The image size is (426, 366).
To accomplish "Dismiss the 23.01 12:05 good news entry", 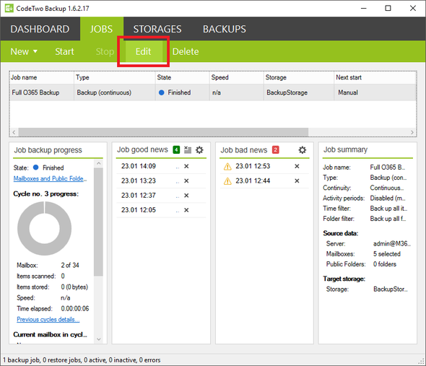I will click(x=186, y=210).
